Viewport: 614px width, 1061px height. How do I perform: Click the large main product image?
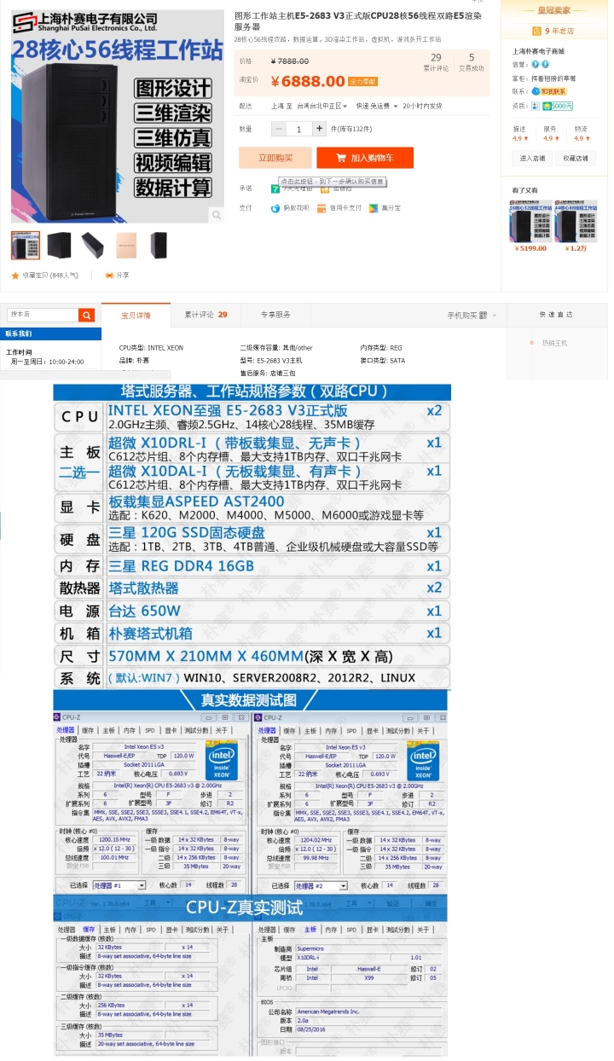tap(118, 116)
